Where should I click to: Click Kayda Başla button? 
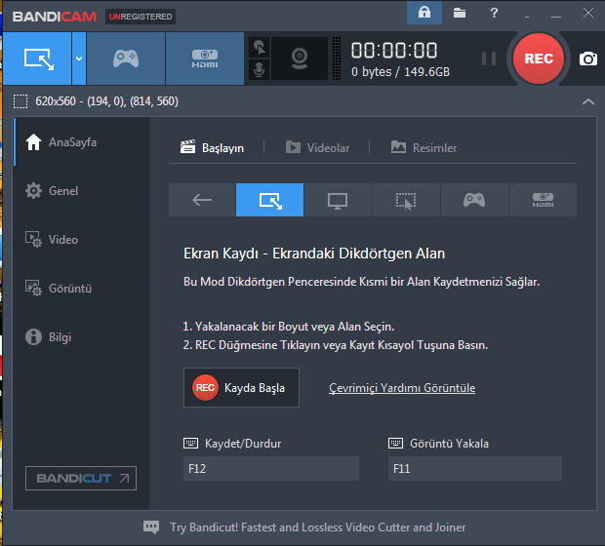tap(241, 387)
